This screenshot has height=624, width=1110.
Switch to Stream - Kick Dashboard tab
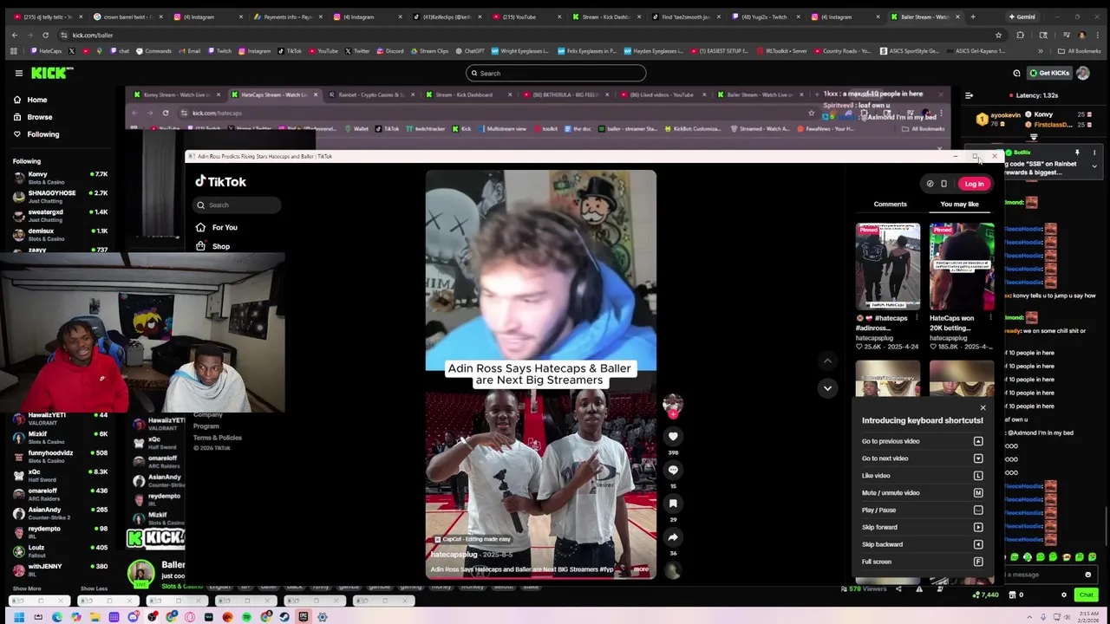(x=607, y=16)
